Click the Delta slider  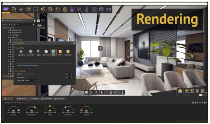tap(30, 66)
